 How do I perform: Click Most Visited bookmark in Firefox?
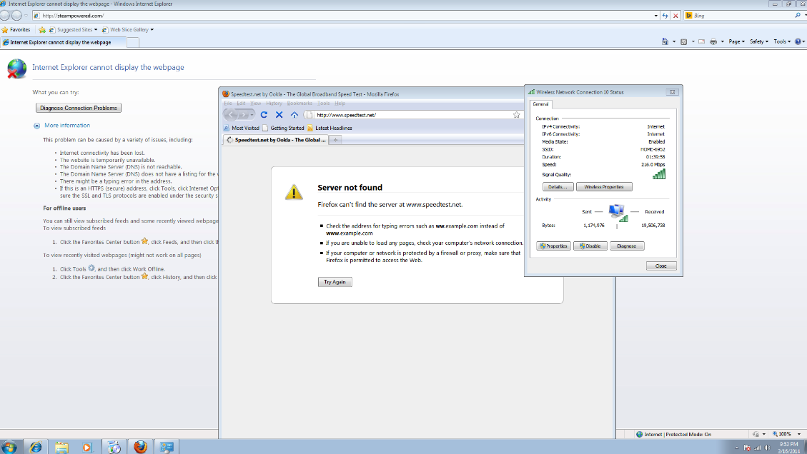coord(242,128)
